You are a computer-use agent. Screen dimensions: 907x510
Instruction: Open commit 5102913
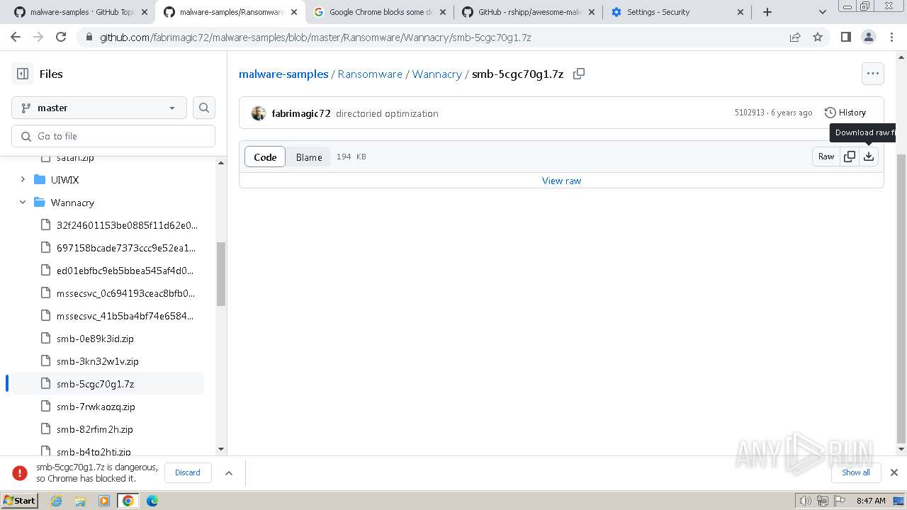click(x=750, y=113)
